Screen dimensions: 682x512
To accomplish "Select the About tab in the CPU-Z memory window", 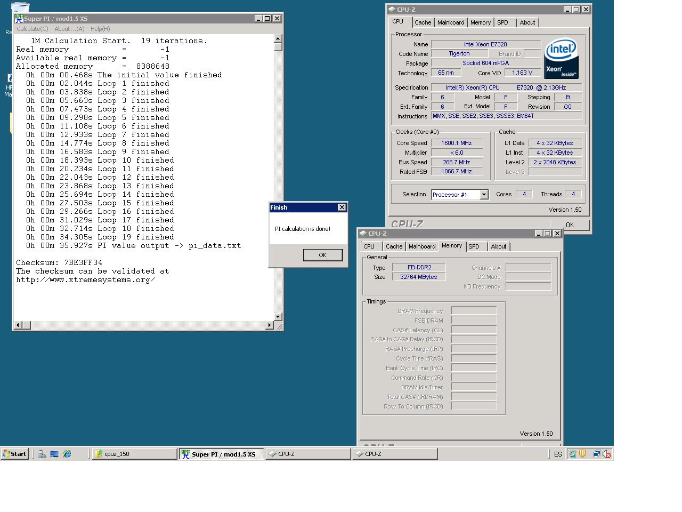I will (499, 246).
